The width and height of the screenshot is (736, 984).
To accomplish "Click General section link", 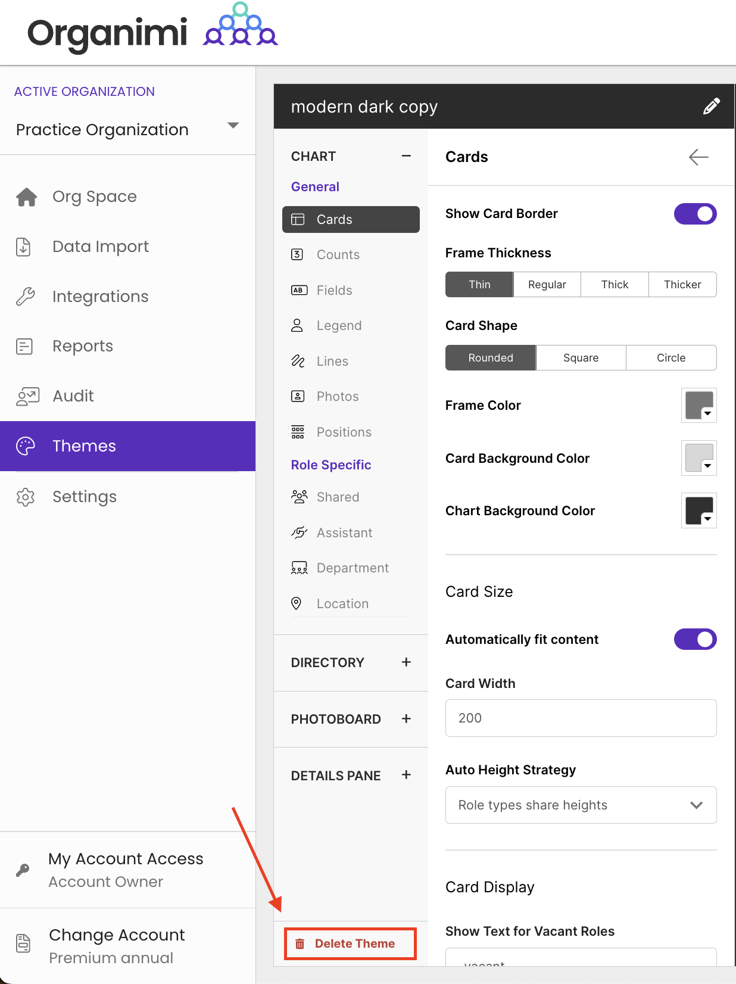I will [315, 187].
